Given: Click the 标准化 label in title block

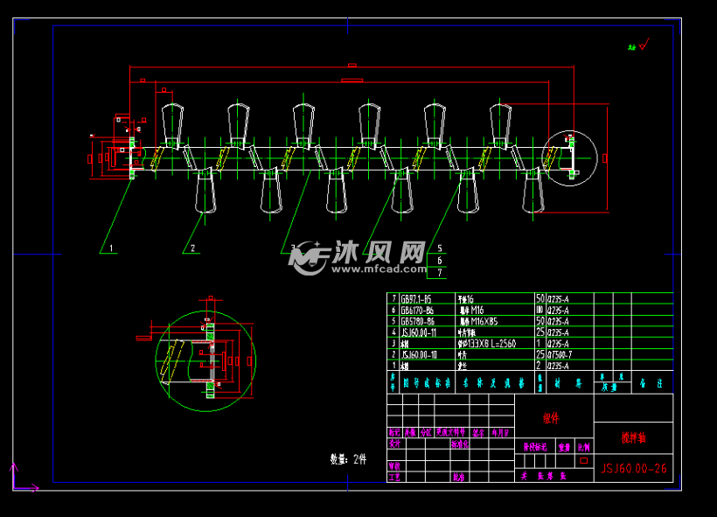Looking at the screenshot, I should (x=460, y=444).
